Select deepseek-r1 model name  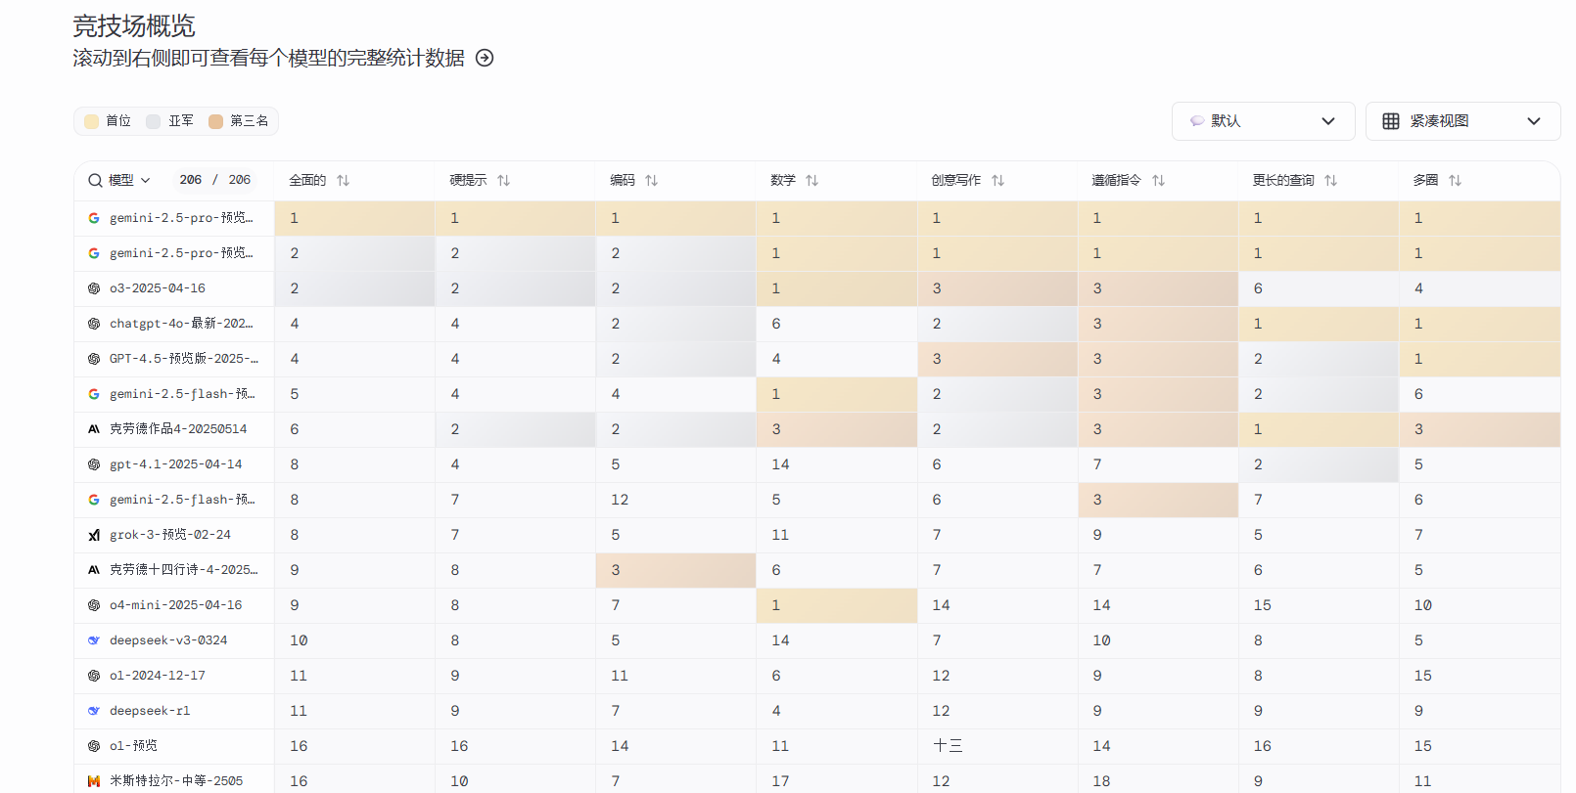pyautogui.click(x=150, y=711)
